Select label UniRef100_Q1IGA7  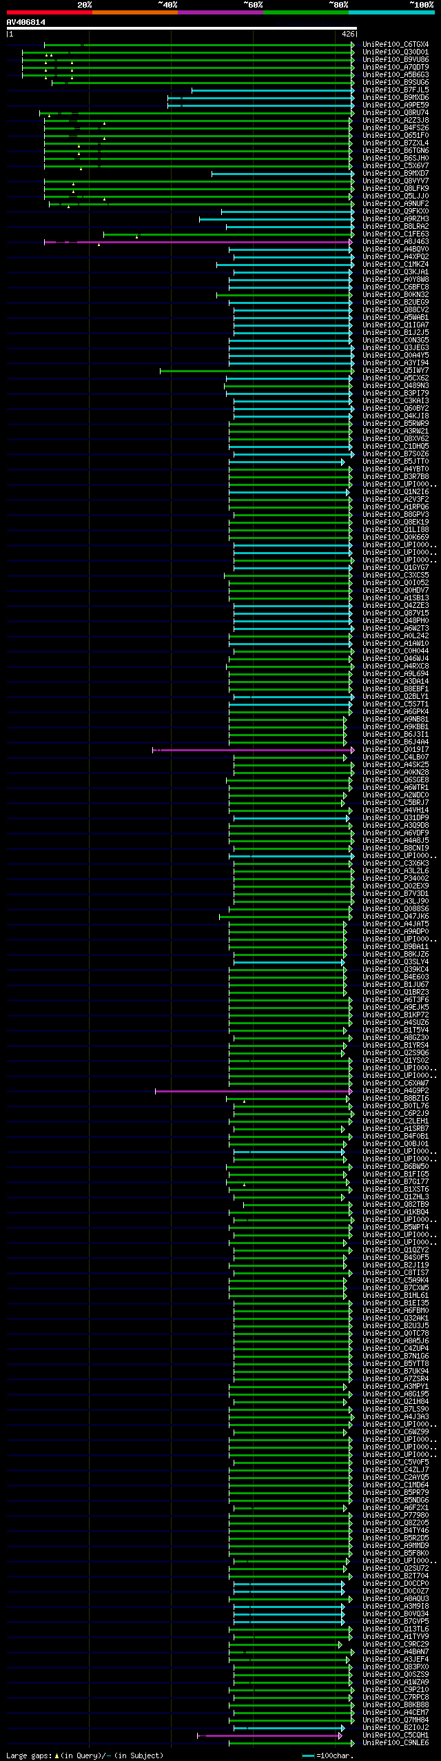(x=396, y=325)
